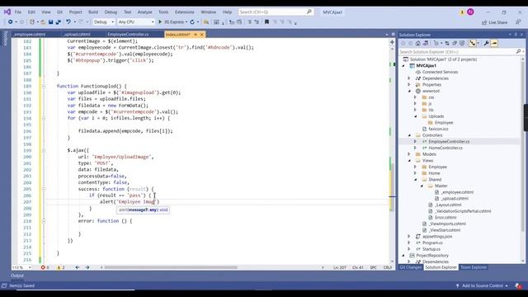Click the Solution Explorer Home icon
Viewport: 528px width, 297px height.
pos(418,43)
